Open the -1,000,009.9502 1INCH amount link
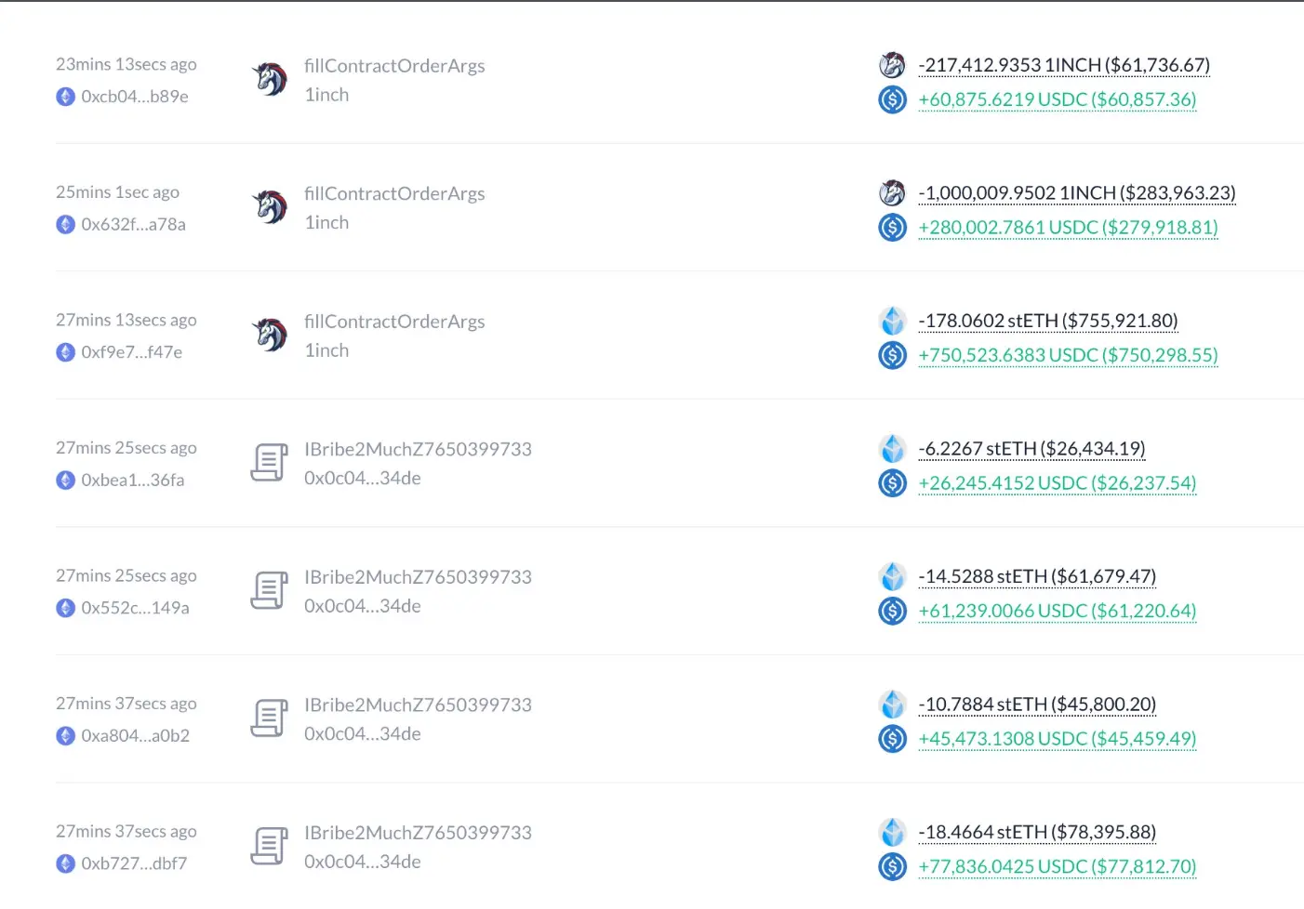The width and height of the screenshot is (1304, 909). (x=1077, y=193)
